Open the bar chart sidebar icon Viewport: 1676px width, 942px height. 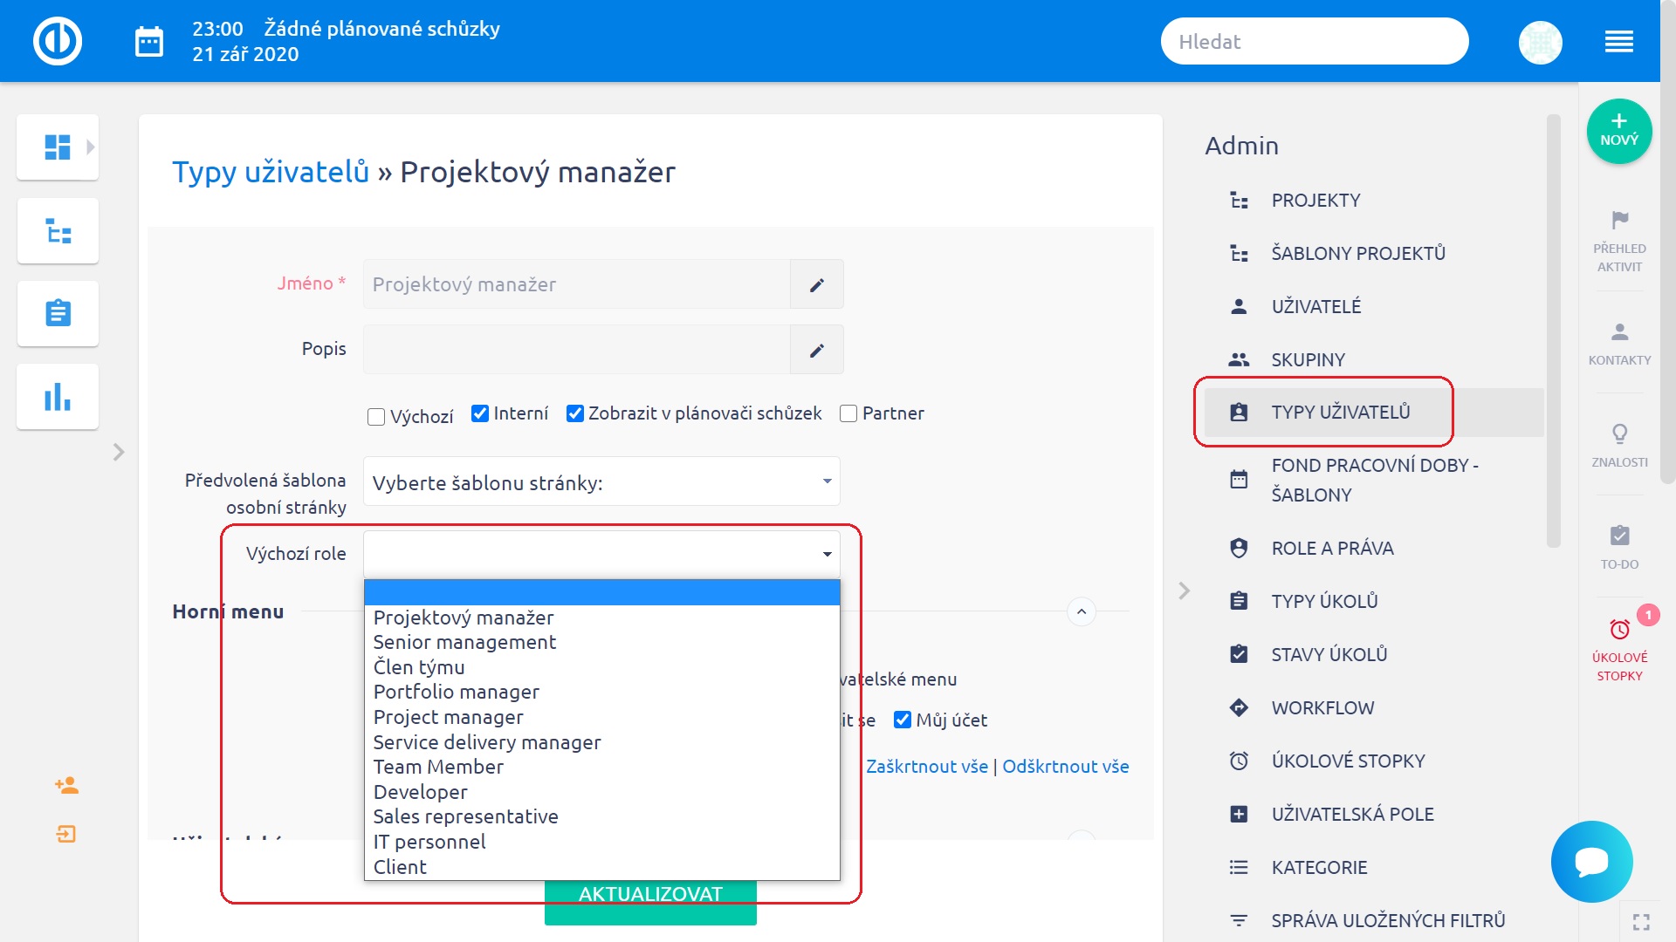click(58, 397)
